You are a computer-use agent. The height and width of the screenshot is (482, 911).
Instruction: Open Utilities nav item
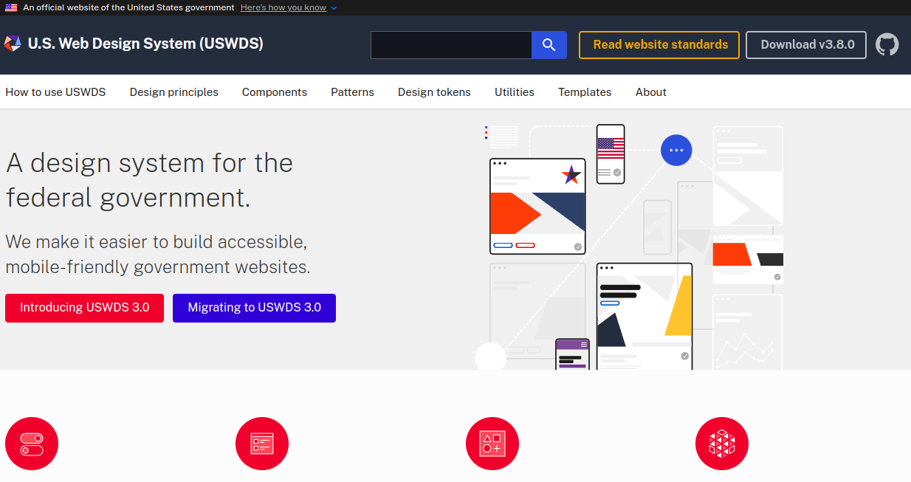[515, 92]
